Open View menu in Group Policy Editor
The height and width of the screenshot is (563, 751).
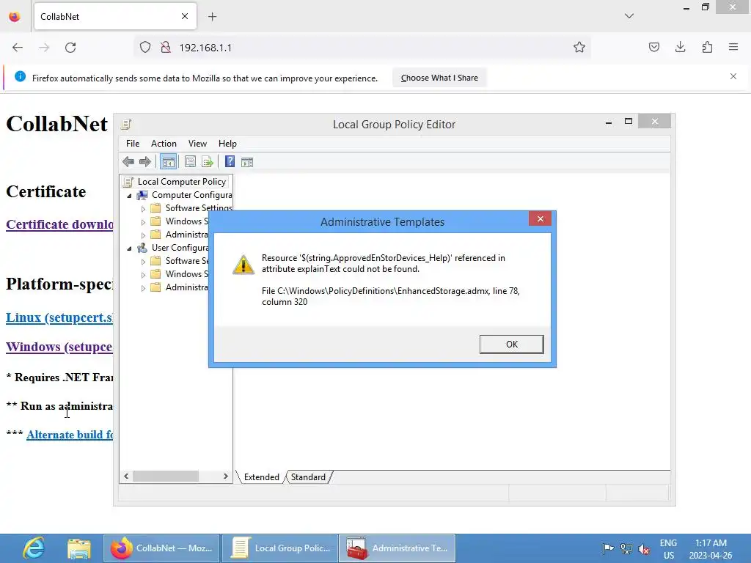pyautogui.click(x=197, y=144)
